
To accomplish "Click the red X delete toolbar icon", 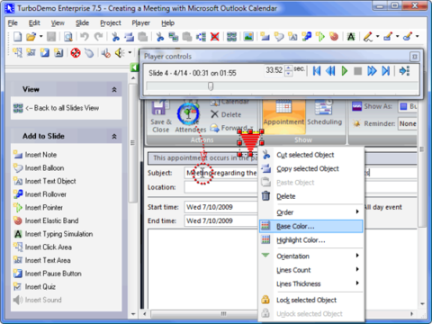I will 215,37.
